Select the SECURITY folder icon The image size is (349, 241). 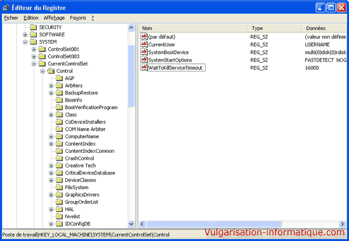(34, 27)
